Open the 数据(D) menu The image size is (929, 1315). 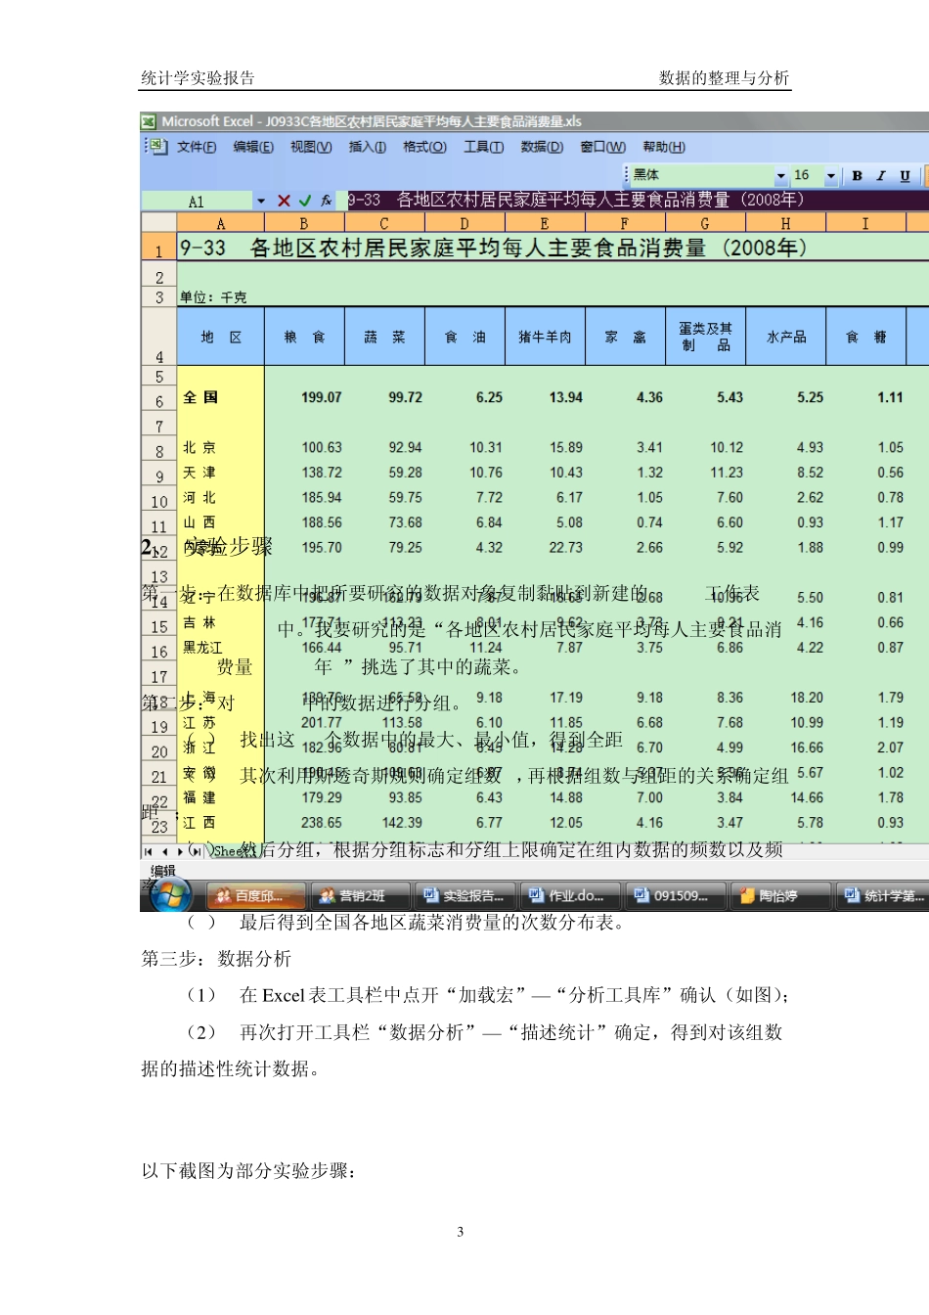click(542, 147)
